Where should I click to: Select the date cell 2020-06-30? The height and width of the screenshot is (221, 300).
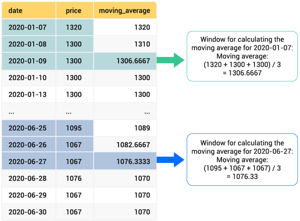pyautogui.click(x=29, y=212)
